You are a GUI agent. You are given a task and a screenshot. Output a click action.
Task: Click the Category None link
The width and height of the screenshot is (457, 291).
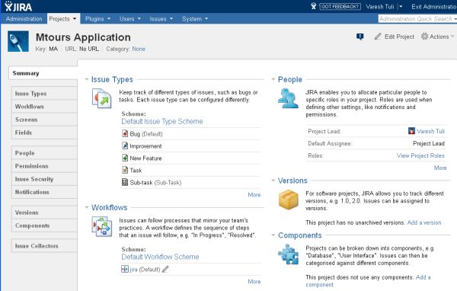coord(139,49)
